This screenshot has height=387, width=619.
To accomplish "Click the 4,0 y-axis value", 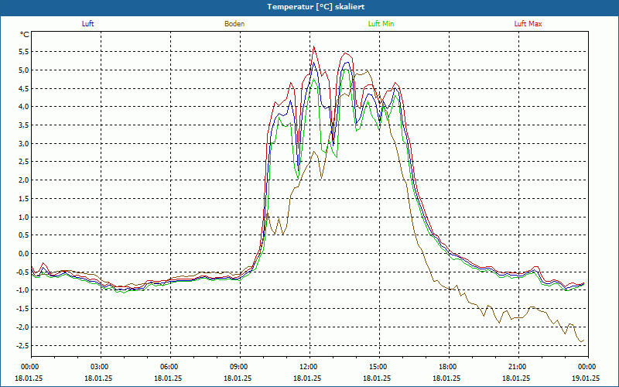I will pyautogui.click(x=23, y=107).
